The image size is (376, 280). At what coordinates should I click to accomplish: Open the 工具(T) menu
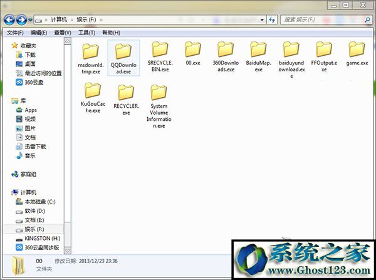coord(86,33)
